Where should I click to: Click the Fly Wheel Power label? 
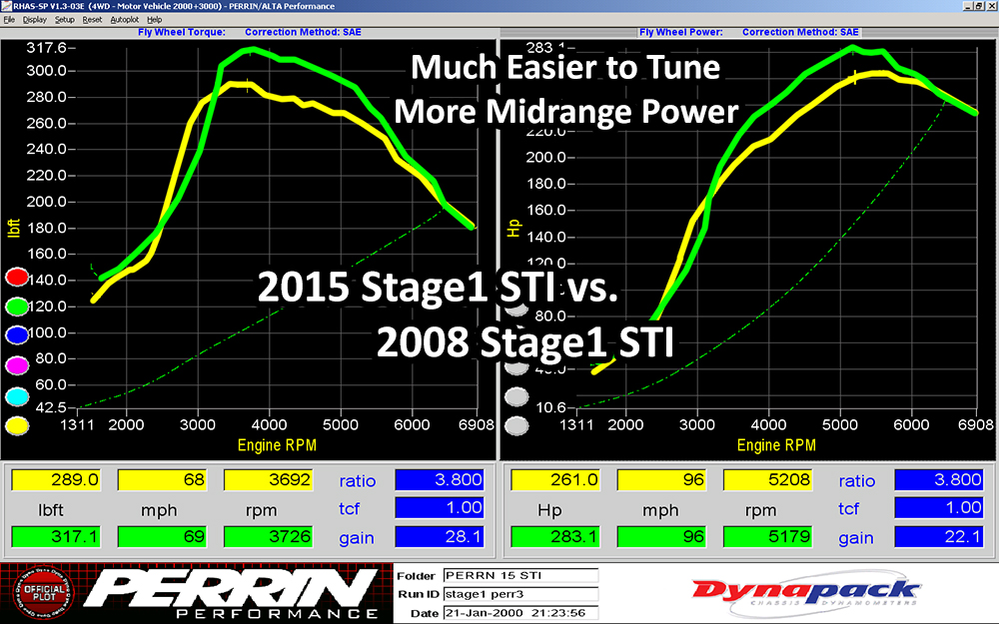(x=681, y=32)
